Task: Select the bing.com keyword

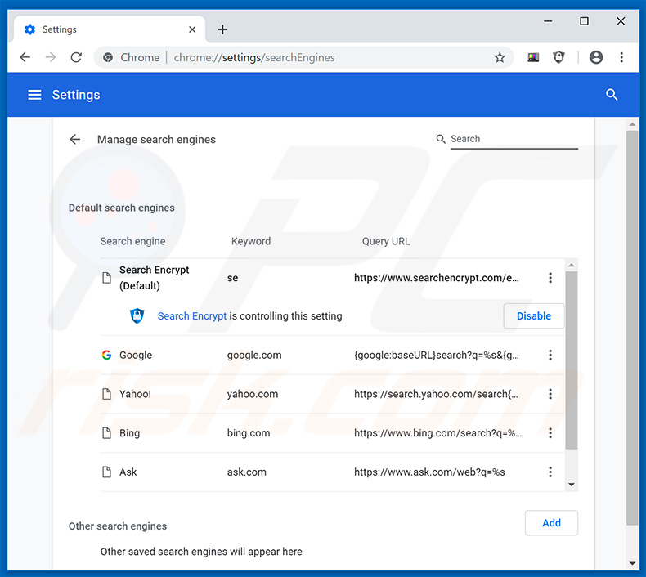Action: pyautogui.click(x=249, y=433)
